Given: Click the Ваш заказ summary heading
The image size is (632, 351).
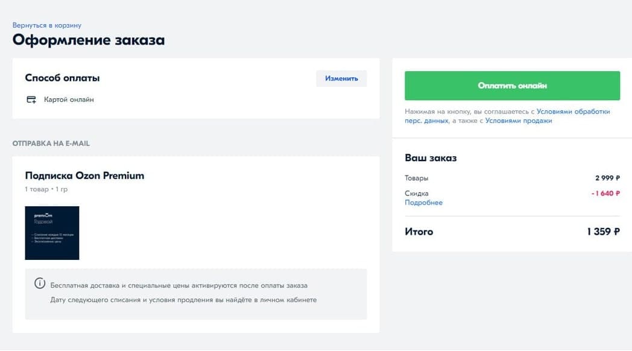Looking at the screenshot, I should coord(431,158).
